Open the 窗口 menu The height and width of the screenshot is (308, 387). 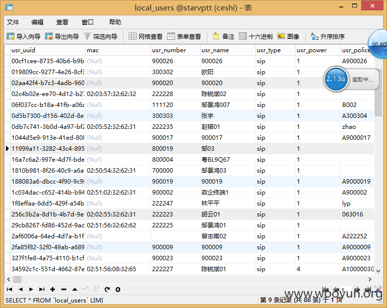pyautogui.click(x=88, y=22)
